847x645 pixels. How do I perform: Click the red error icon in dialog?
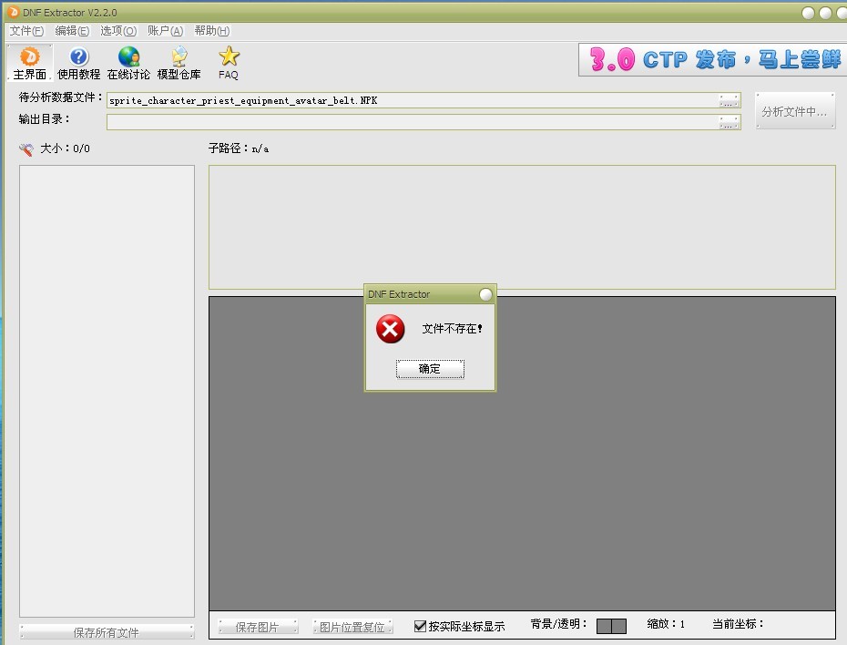(x=390, y=329)
